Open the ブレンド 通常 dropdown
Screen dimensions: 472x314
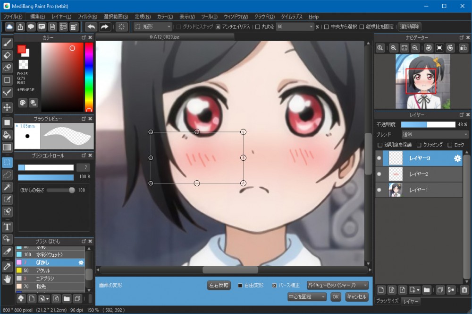(435, 134)
